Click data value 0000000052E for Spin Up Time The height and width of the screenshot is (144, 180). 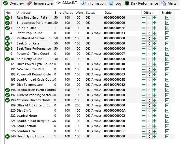[x=115, y=28]
